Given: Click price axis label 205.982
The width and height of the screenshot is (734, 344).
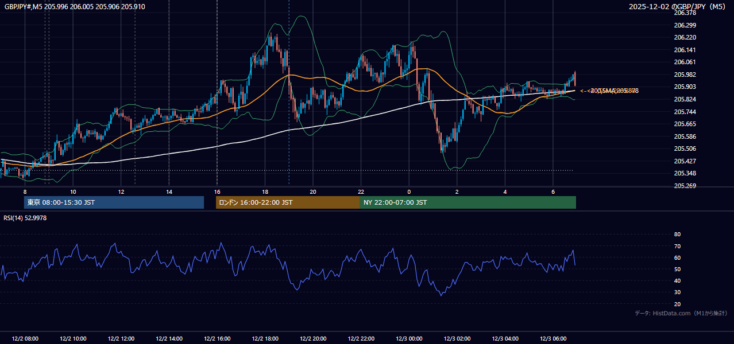Looking at the screenshot, I should (x=685, y=75).
